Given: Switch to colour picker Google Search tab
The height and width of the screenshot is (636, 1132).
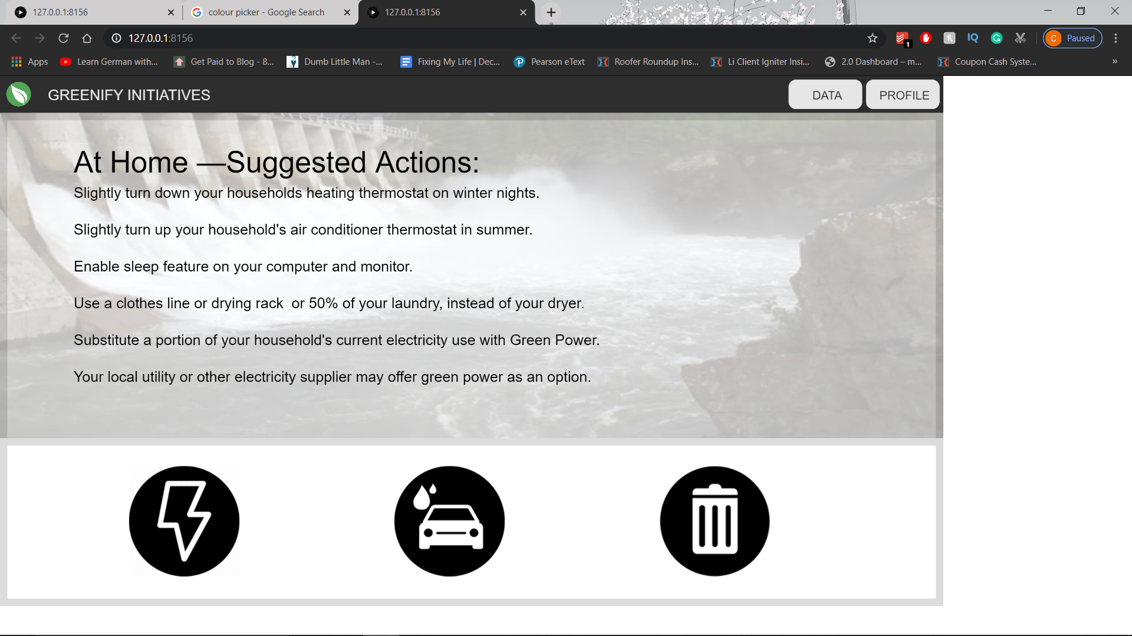Looking at the screenshot, I should [266, 12].
